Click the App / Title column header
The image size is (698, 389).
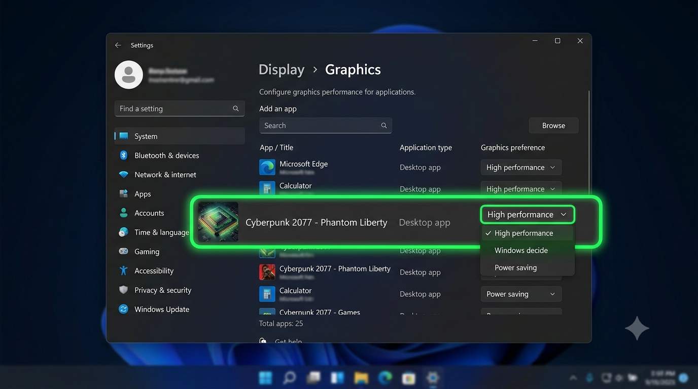[276, 147]
